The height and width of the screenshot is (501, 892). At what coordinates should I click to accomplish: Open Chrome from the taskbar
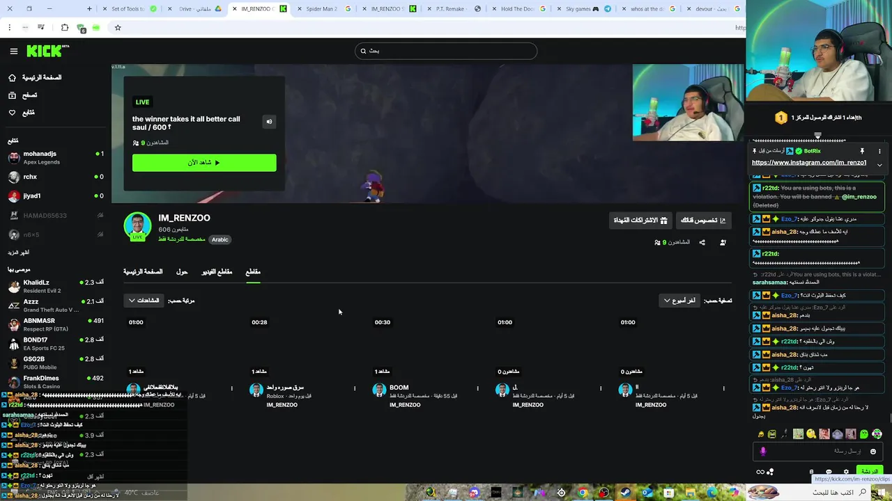pos(583,493)
